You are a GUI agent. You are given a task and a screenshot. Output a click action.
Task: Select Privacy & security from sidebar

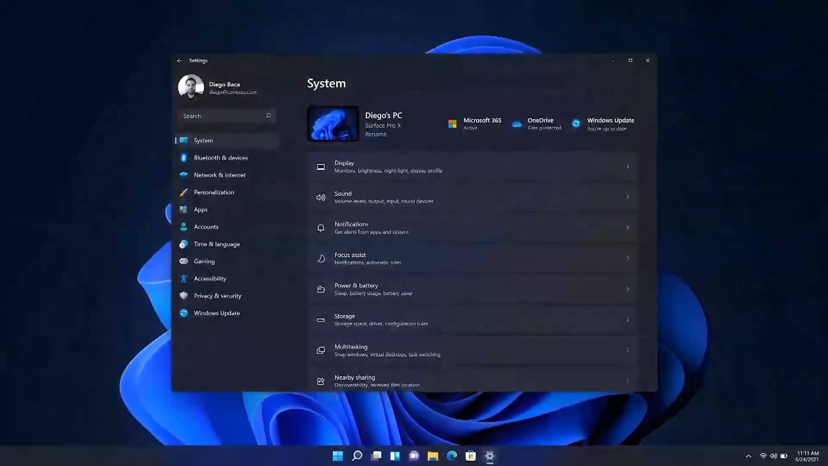tap(217, 295)
